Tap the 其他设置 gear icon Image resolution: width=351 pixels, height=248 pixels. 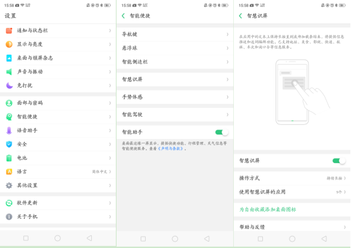[x=9, y=185]
